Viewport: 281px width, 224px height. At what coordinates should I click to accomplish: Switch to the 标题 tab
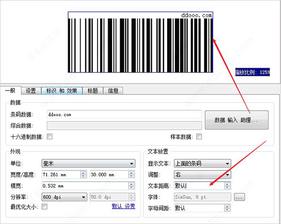(93, 91)
